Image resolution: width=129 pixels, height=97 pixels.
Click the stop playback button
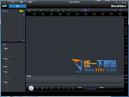[42, 88]
